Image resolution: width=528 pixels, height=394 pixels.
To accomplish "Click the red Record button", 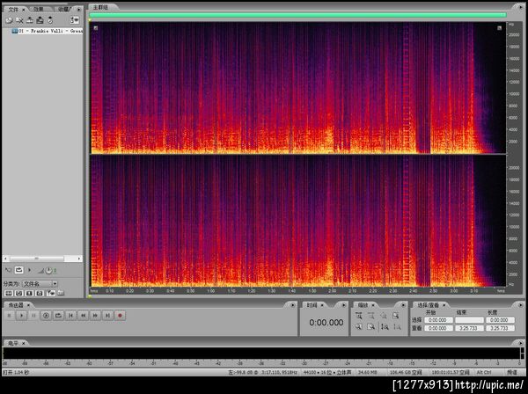I will 120,316.
